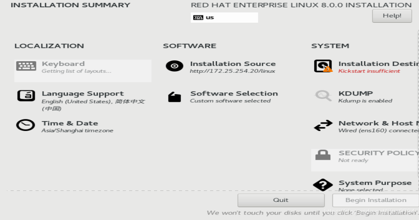Click 'Custom software selected' text
Image resolution: width=419 pixels, height=220 pixels.
pyautogui.click(x=230, y=101)
